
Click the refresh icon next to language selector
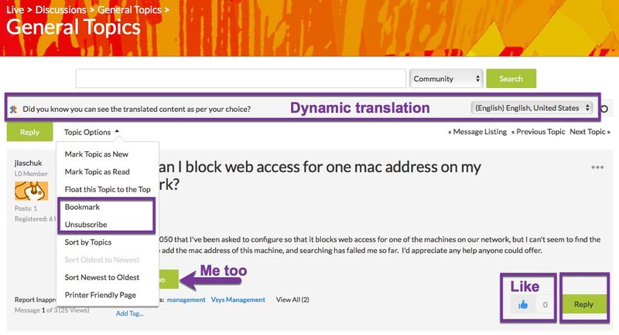click(x=604, y=109)
